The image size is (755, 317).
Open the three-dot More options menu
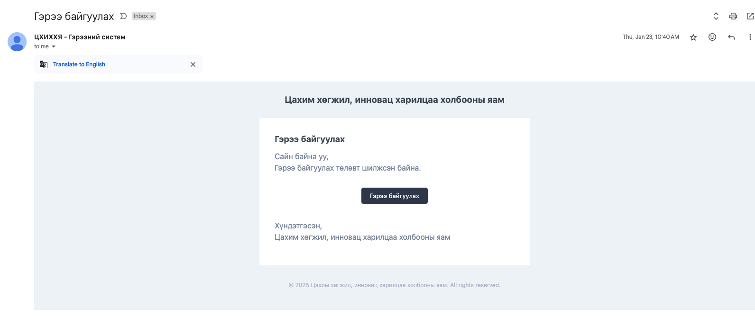pyautogui.click(x=749, y=37)
